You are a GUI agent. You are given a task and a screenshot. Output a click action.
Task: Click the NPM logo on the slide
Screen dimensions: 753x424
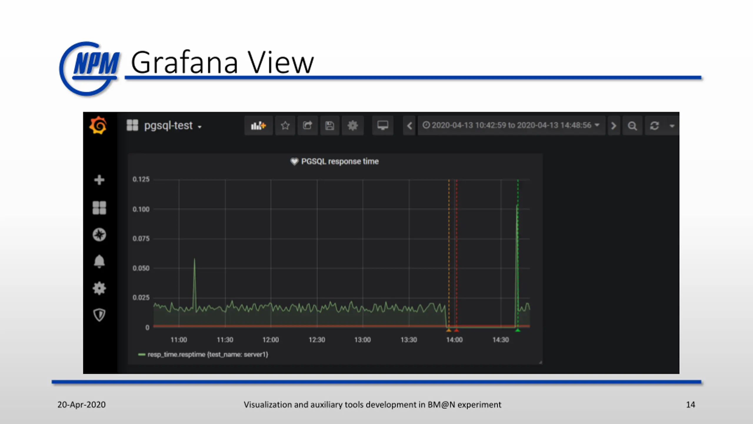point(90,68)
